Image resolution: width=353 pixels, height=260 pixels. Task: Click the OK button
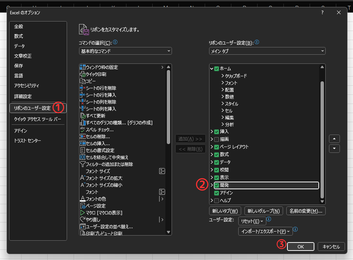pyautogui.click(x=301, y=247)
